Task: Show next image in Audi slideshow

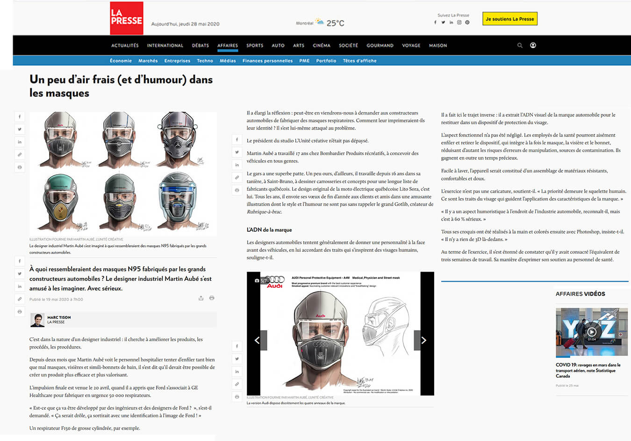Action: pos(423,340)
